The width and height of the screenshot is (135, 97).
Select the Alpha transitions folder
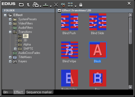pyautogui.click(x=27, y=44)
